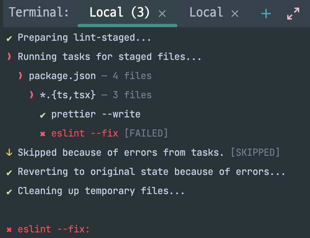Click the red chevron before *.{ts,tsx}
The image size is (310, 238).
[x=32, y=95]
